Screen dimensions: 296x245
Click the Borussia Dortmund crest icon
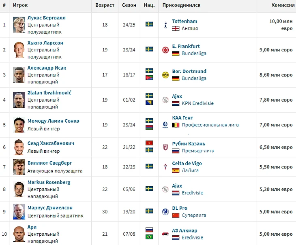coord(165,75)
